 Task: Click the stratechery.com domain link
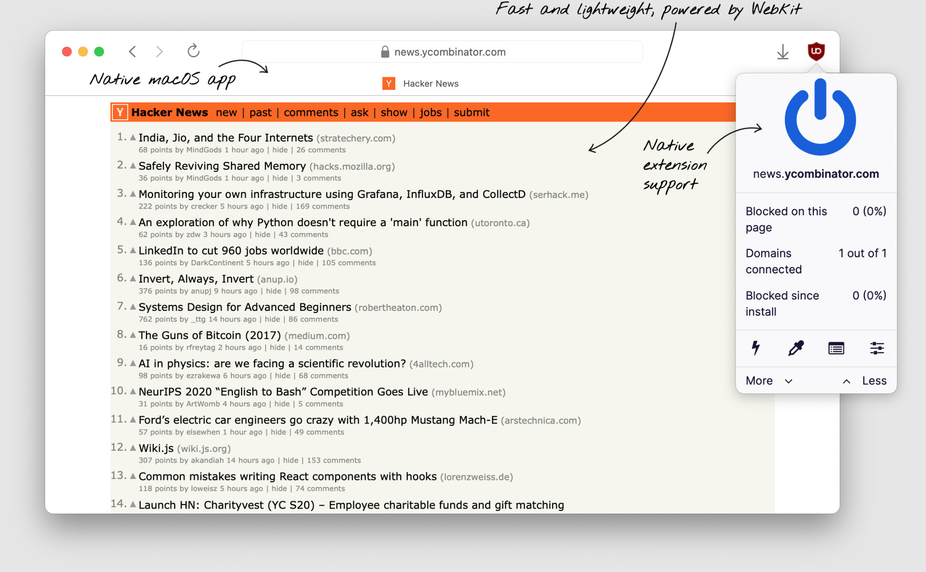coord(356,138)
